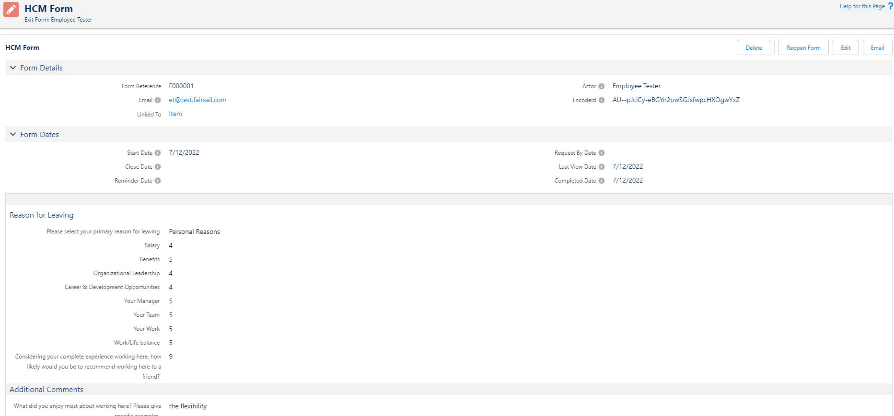
Task: Collapse the Form Dates section
Action: (13, 134)
